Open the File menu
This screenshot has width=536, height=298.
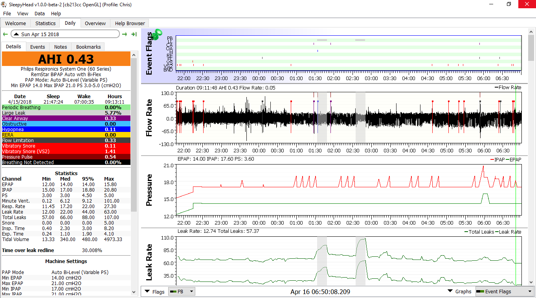tap(7, 13)
